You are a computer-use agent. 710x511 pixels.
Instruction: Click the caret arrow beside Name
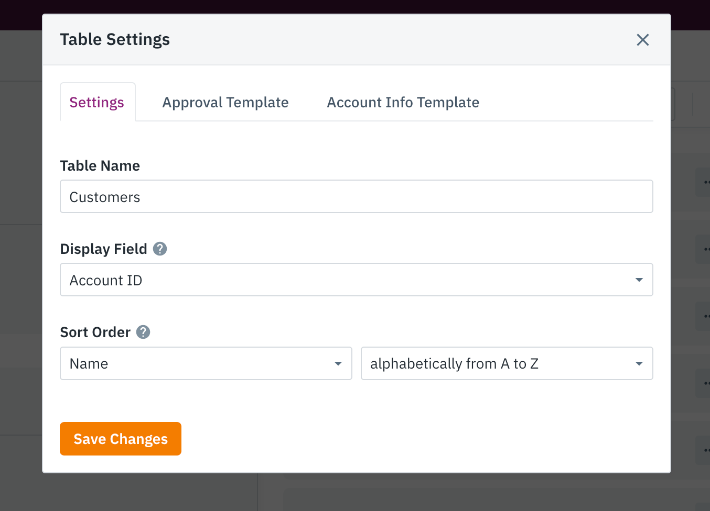[338, 363]
